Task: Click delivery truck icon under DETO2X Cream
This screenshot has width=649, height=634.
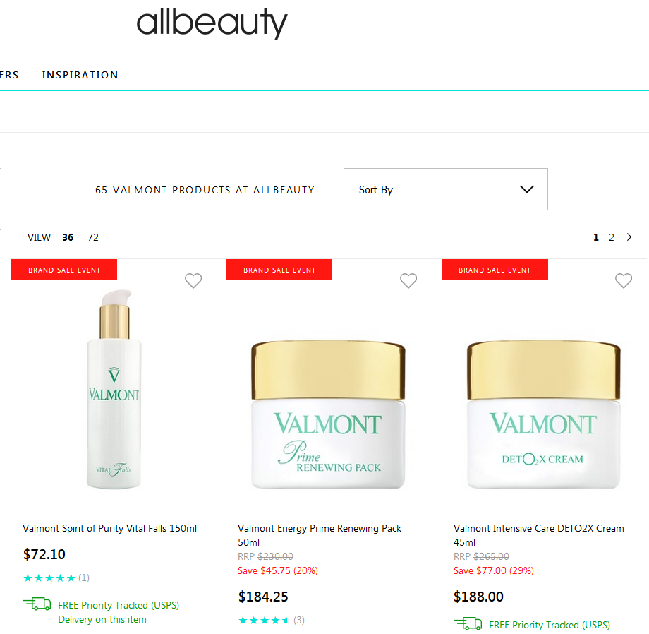Action: pyautogui.click(x=468, y=623)
